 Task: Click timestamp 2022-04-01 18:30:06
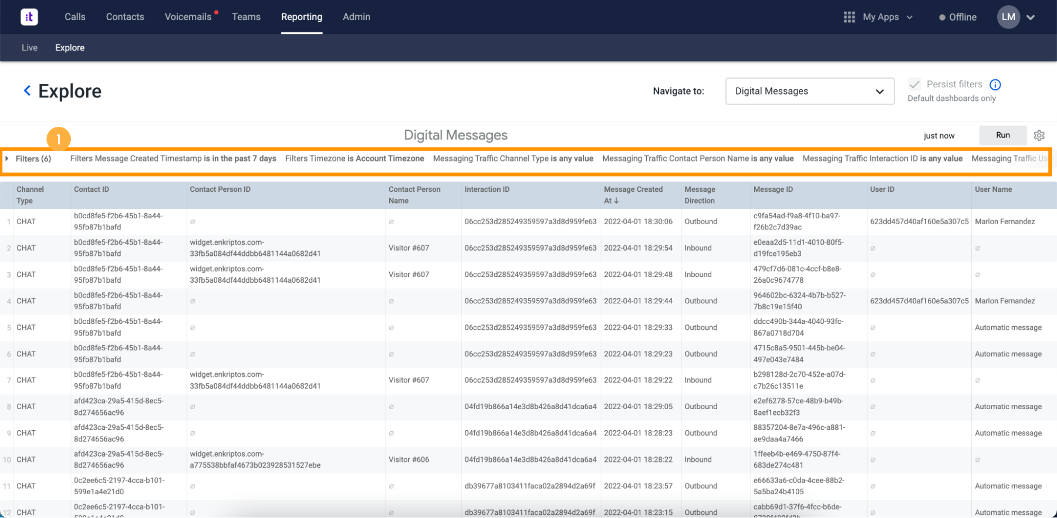tap(638, 221)
